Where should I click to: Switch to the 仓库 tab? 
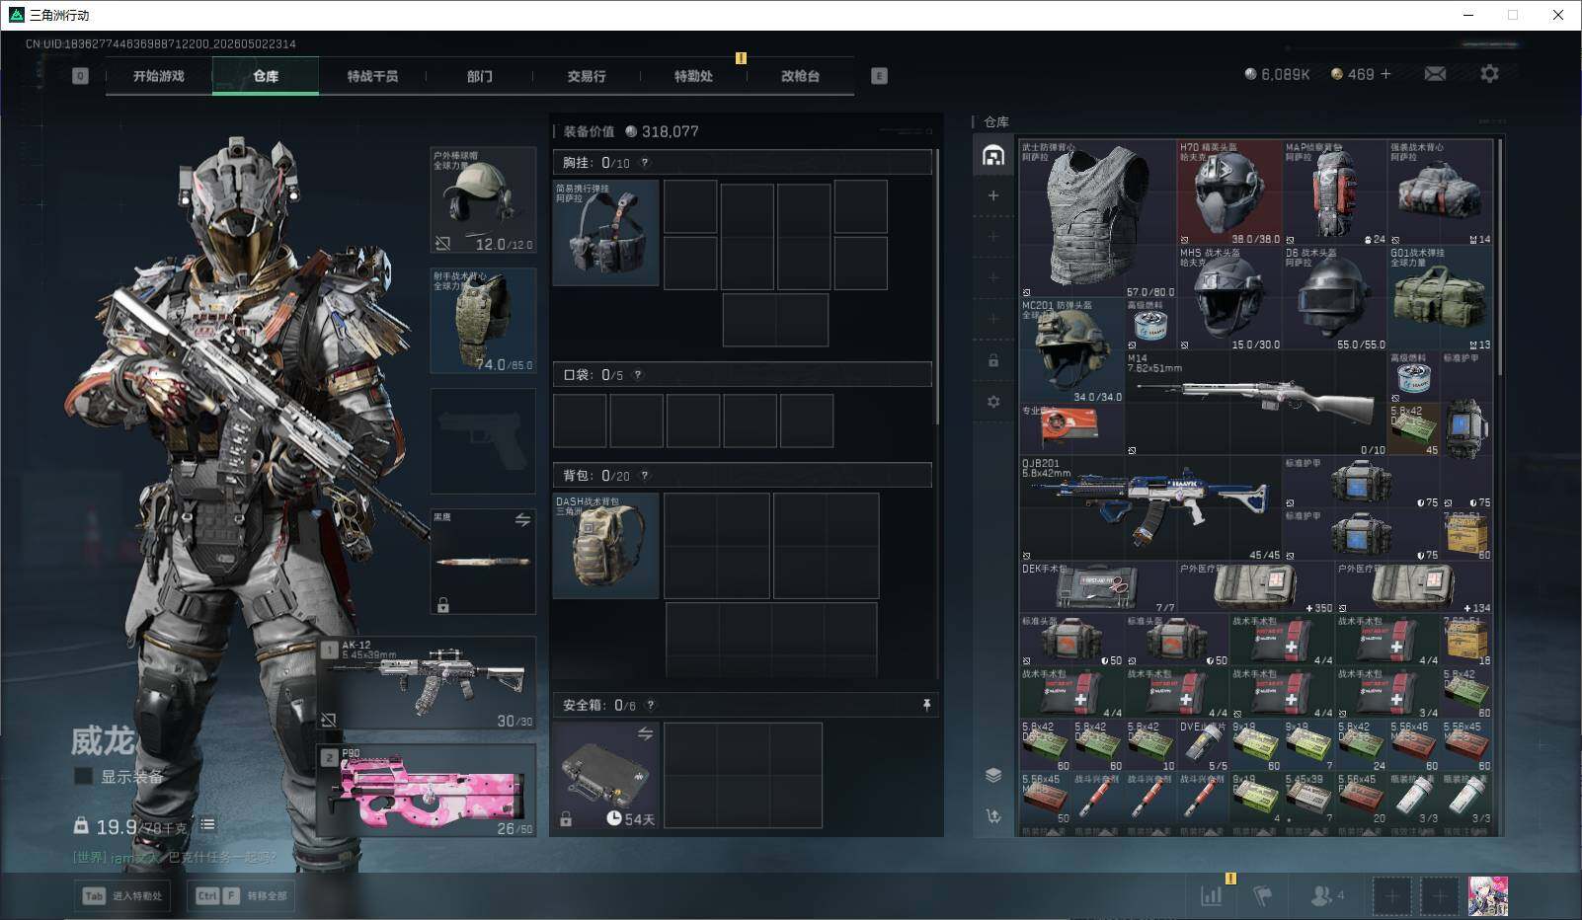coord(266,76)
